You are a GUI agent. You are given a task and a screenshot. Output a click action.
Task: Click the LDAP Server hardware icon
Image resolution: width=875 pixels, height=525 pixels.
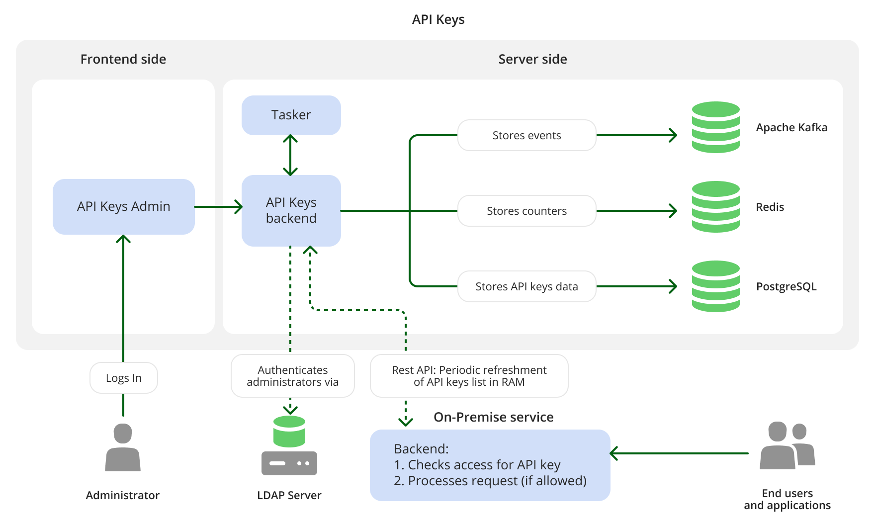[289, 462]
